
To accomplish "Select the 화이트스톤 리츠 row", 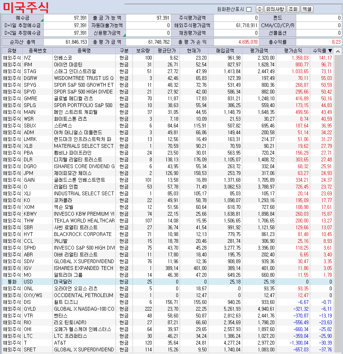I will 168,119.
